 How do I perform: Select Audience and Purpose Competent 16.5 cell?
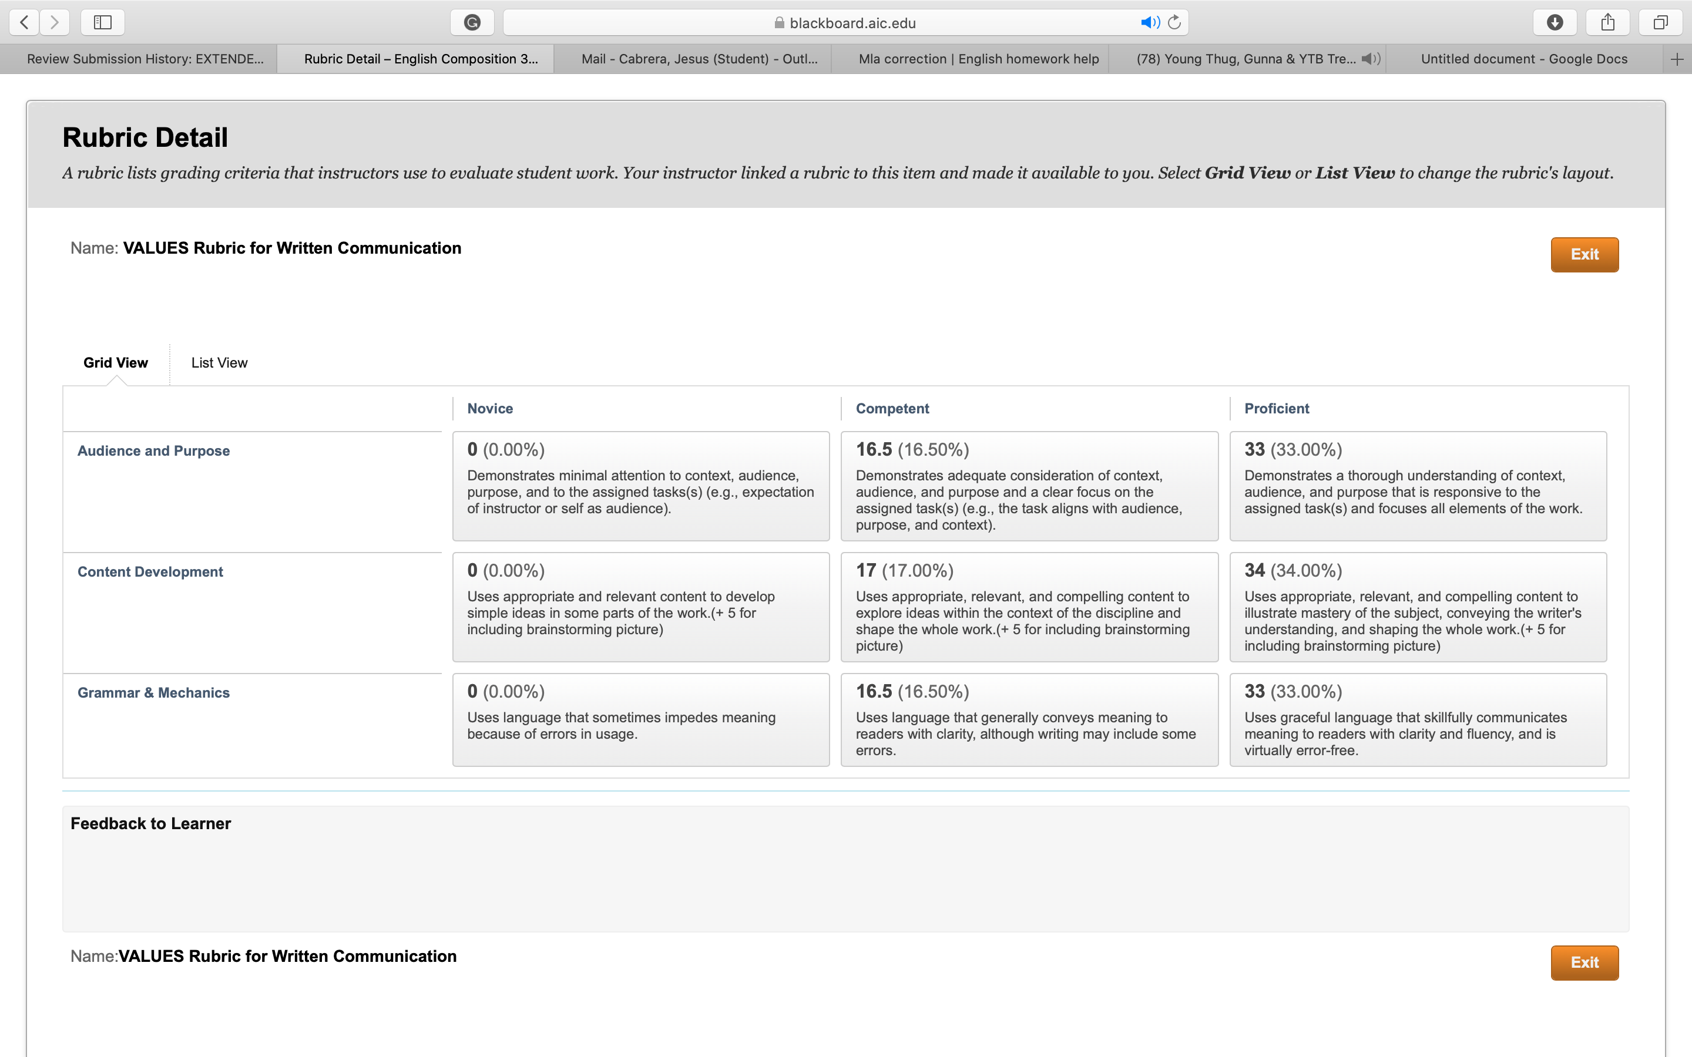[1029, 486]
